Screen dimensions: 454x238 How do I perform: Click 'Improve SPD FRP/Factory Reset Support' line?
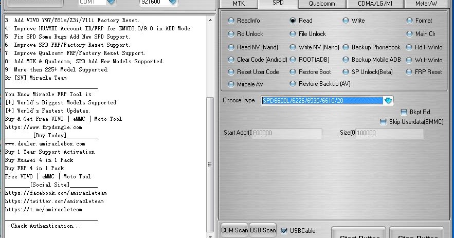point(67,45)
